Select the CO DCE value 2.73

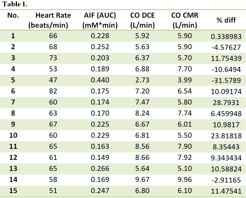pyautogui.click(x=143, y=80)
